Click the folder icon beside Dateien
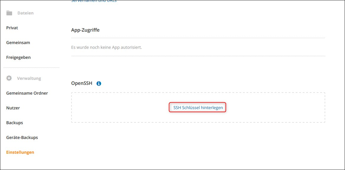Screen dimensions: 345x170 click(x=9, y=13)
